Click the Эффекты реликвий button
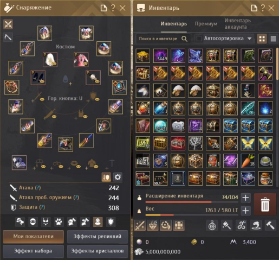The image size is (279, 260). (98, 237)
